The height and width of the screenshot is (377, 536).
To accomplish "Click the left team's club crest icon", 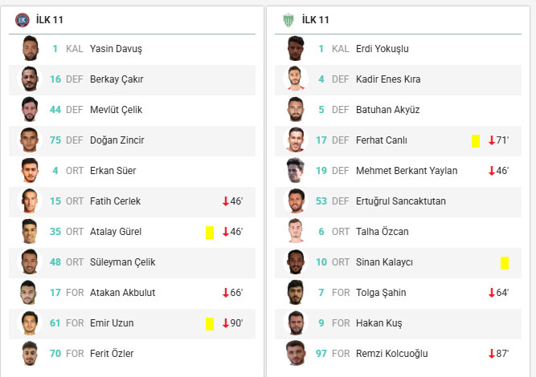I will click(22, 20).
